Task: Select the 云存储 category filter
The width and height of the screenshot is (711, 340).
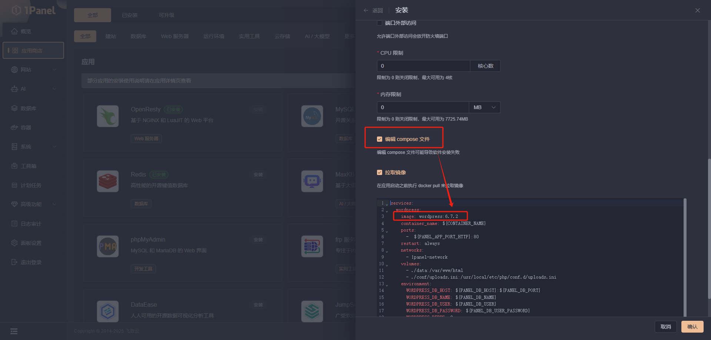Action: coord(283,36)
